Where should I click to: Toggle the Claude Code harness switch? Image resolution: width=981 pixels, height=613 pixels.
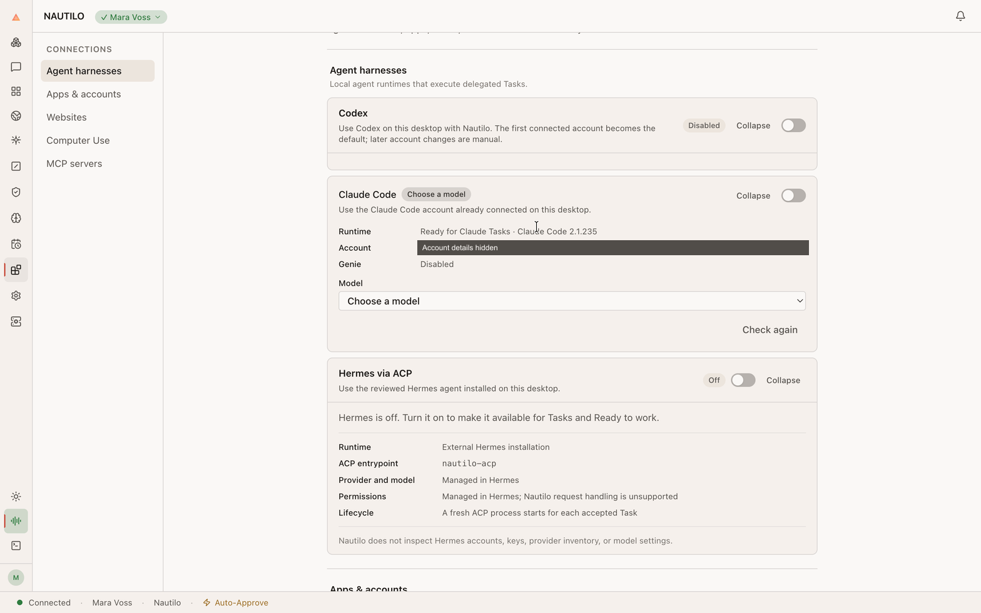pos(793,196)
